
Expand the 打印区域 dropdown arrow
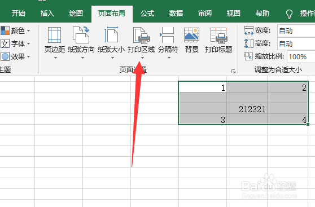coord(142,58)
